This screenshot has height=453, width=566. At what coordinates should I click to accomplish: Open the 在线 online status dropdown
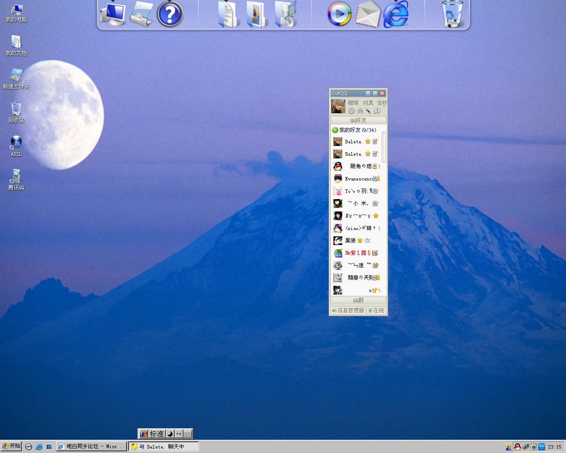click(x=376, y=311)
